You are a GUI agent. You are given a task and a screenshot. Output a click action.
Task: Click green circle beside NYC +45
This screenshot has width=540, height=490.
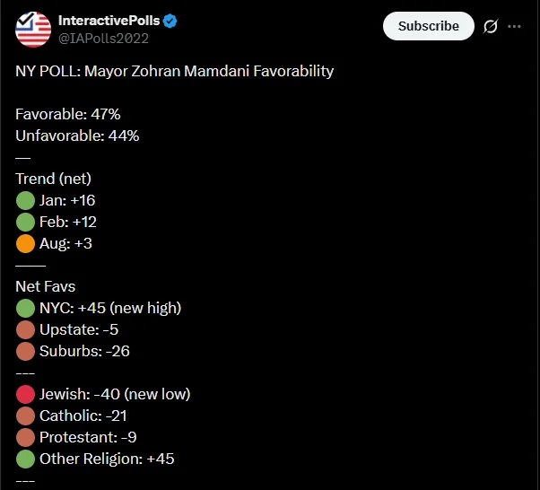(25, 308)
